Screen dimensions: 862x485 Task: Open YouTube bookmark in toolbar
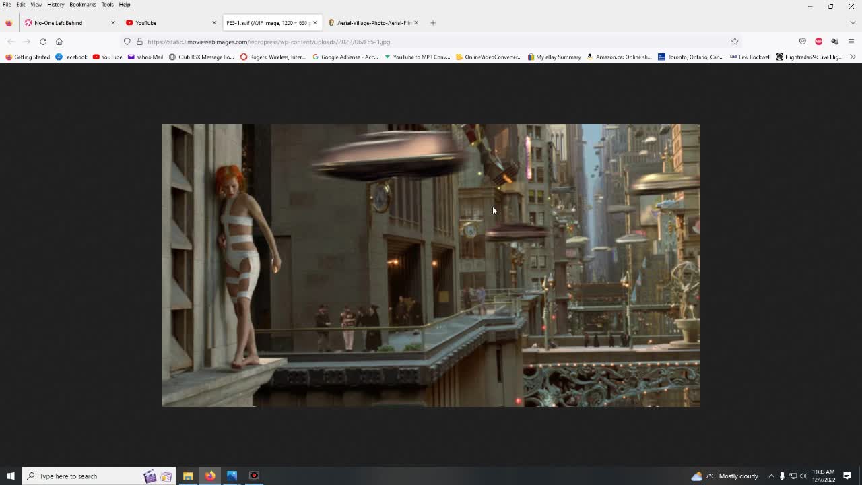pyautogui.click(x=108, y=57)
